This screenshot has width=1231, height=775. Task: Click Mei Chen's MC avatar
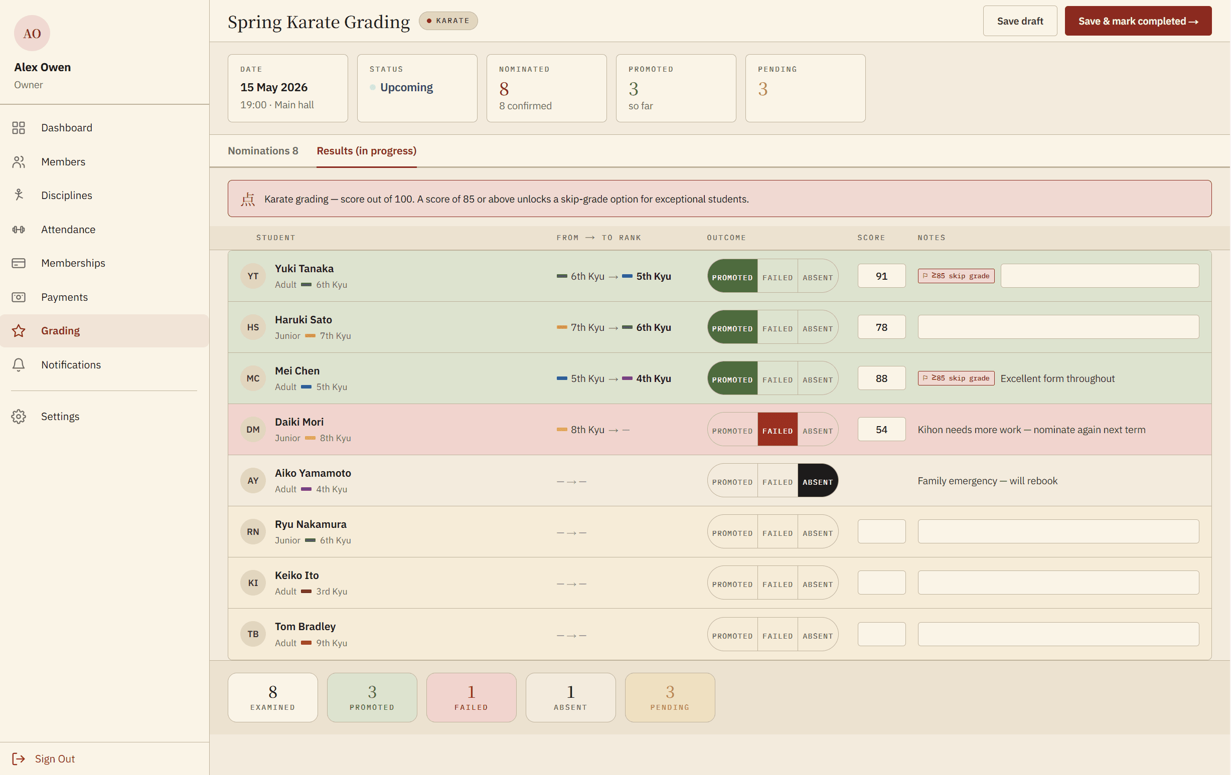coord(253,378)
